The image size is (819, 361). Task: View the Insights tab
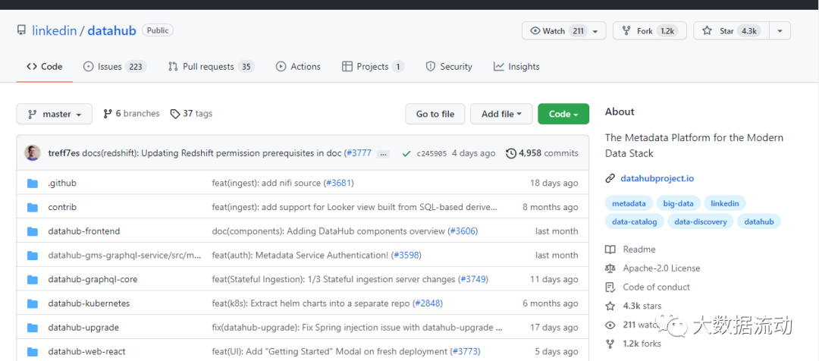[x=516, y=66]
